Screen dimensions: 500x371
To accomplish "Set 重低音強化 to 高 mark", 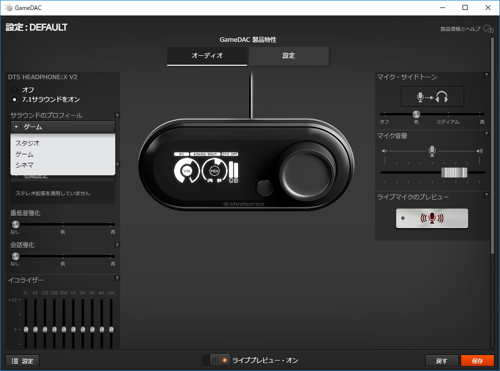I will [111, 224].
